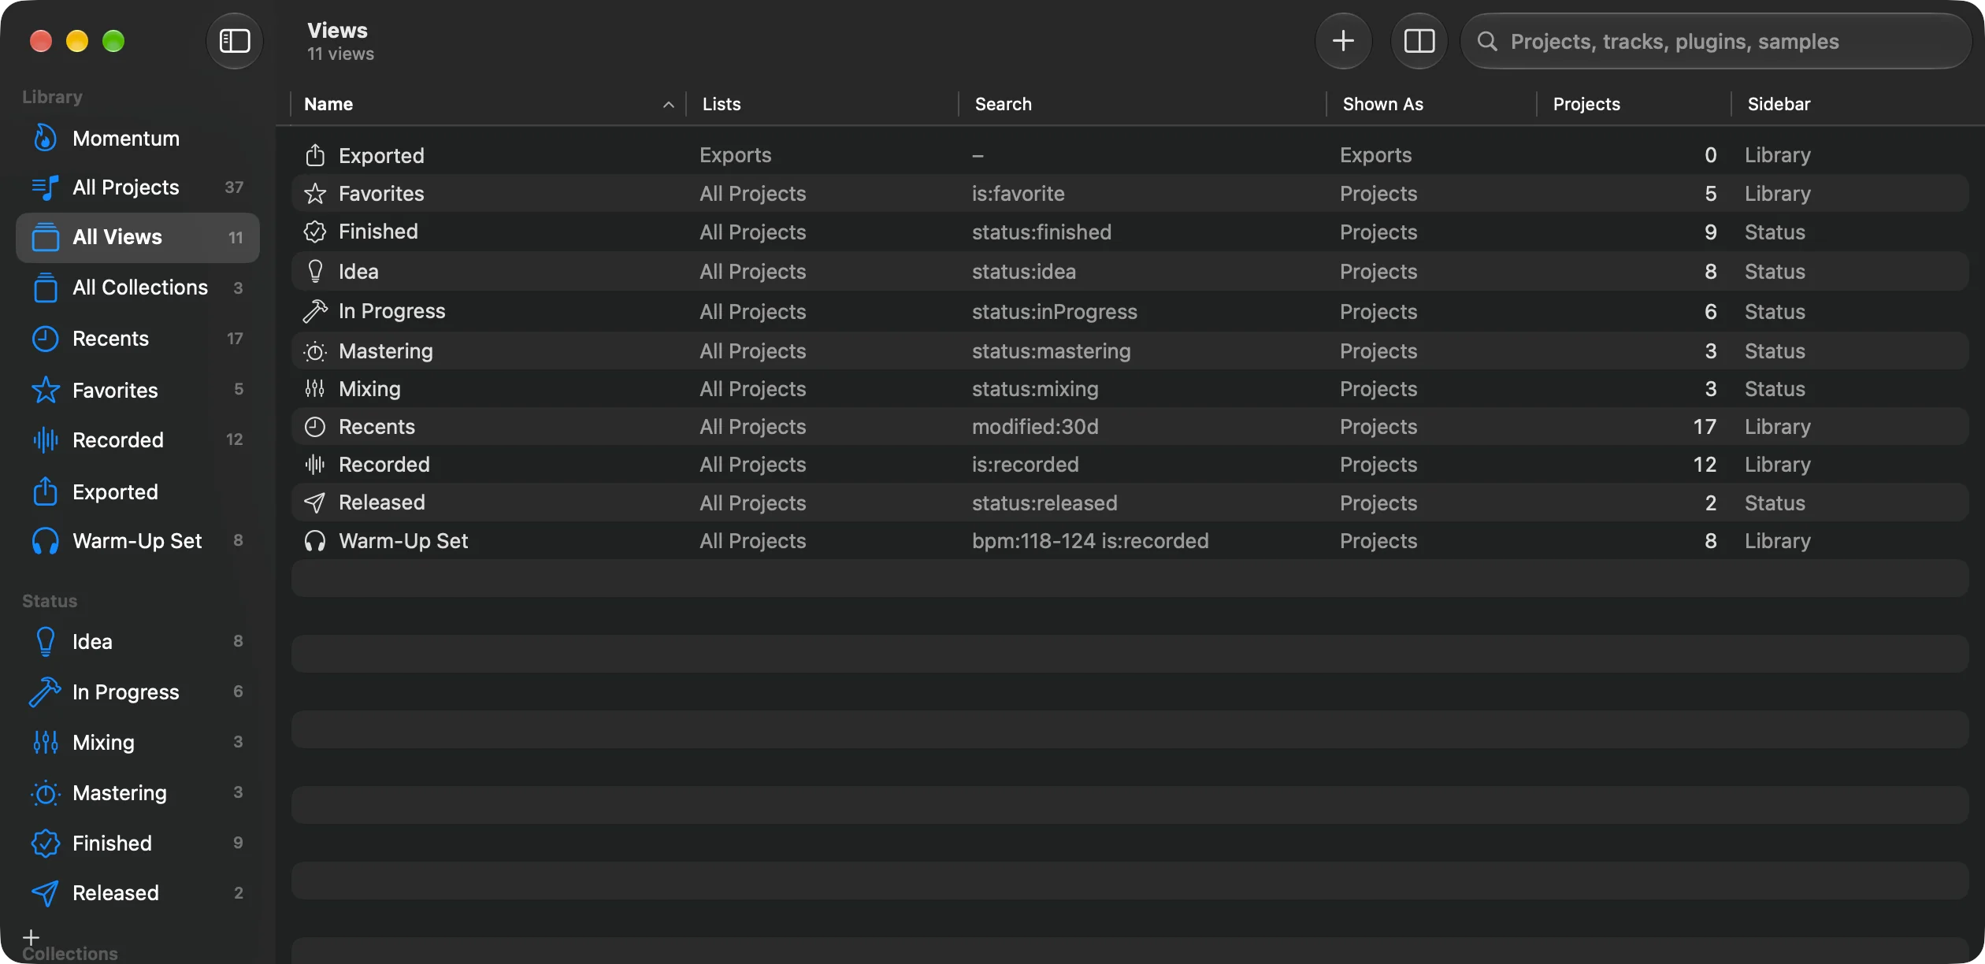Click the Library section header in sidebar
The width and height of the screenshot is (1985, 964).
pos(52,97)
